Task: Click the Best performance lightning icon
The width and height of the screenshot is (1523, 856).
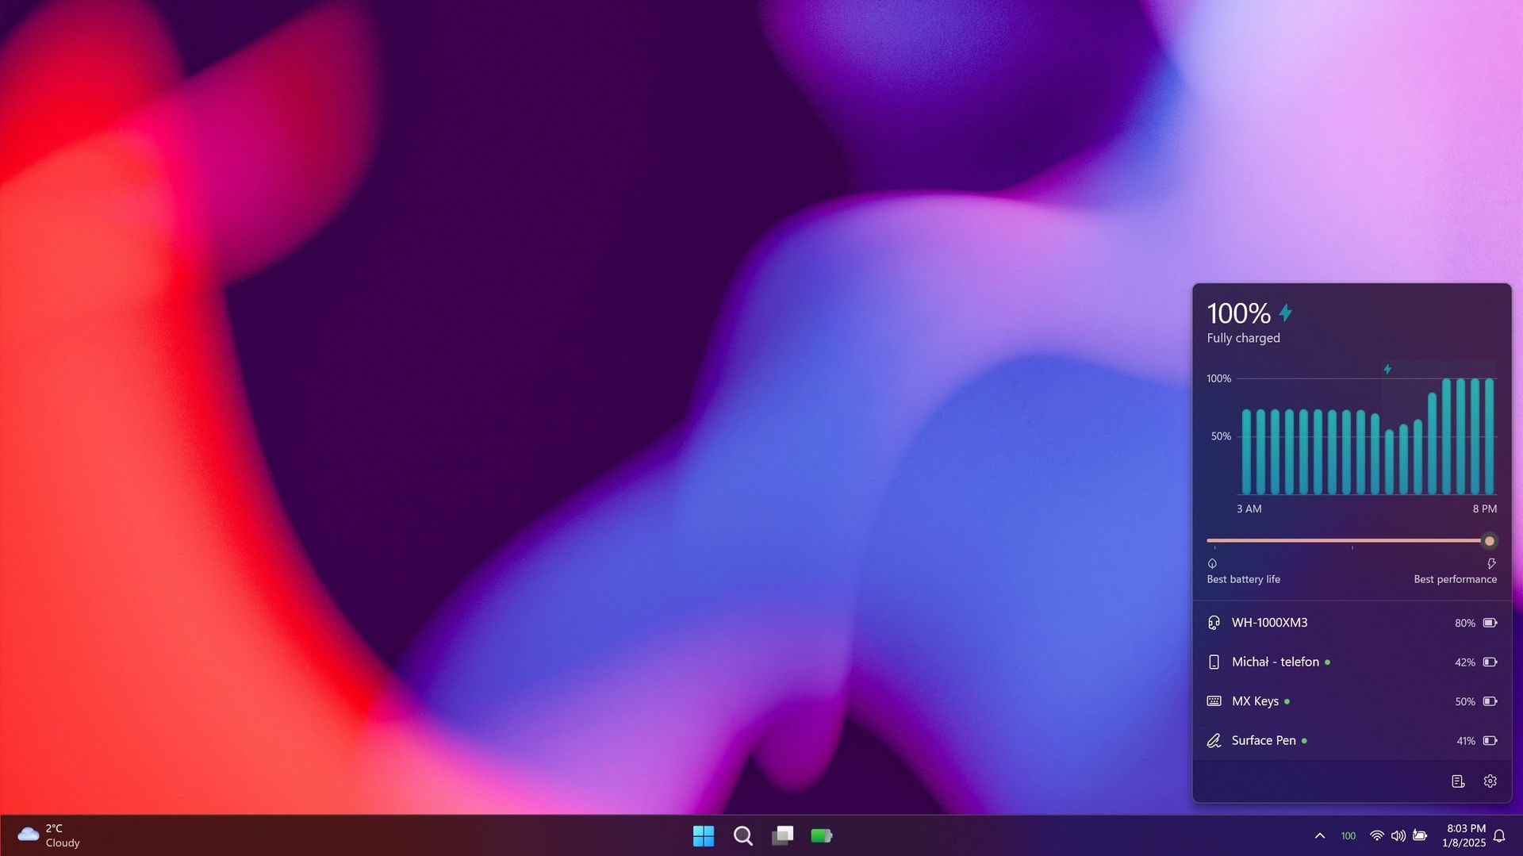Action: tap(1491, 564)
